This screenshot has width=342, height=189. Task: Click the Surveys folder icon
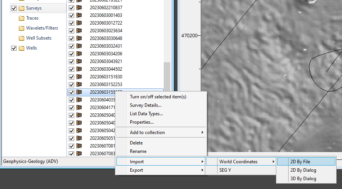tap(22, 8)
